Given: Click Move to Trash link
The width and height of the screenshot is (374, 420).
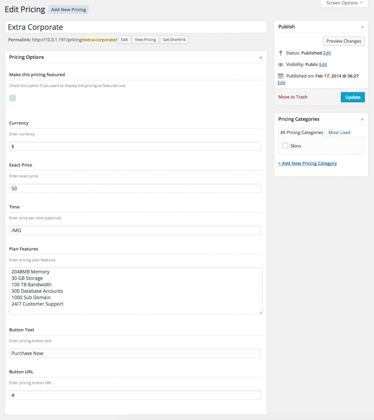Looking at the screenshot, I should (292, 97).
